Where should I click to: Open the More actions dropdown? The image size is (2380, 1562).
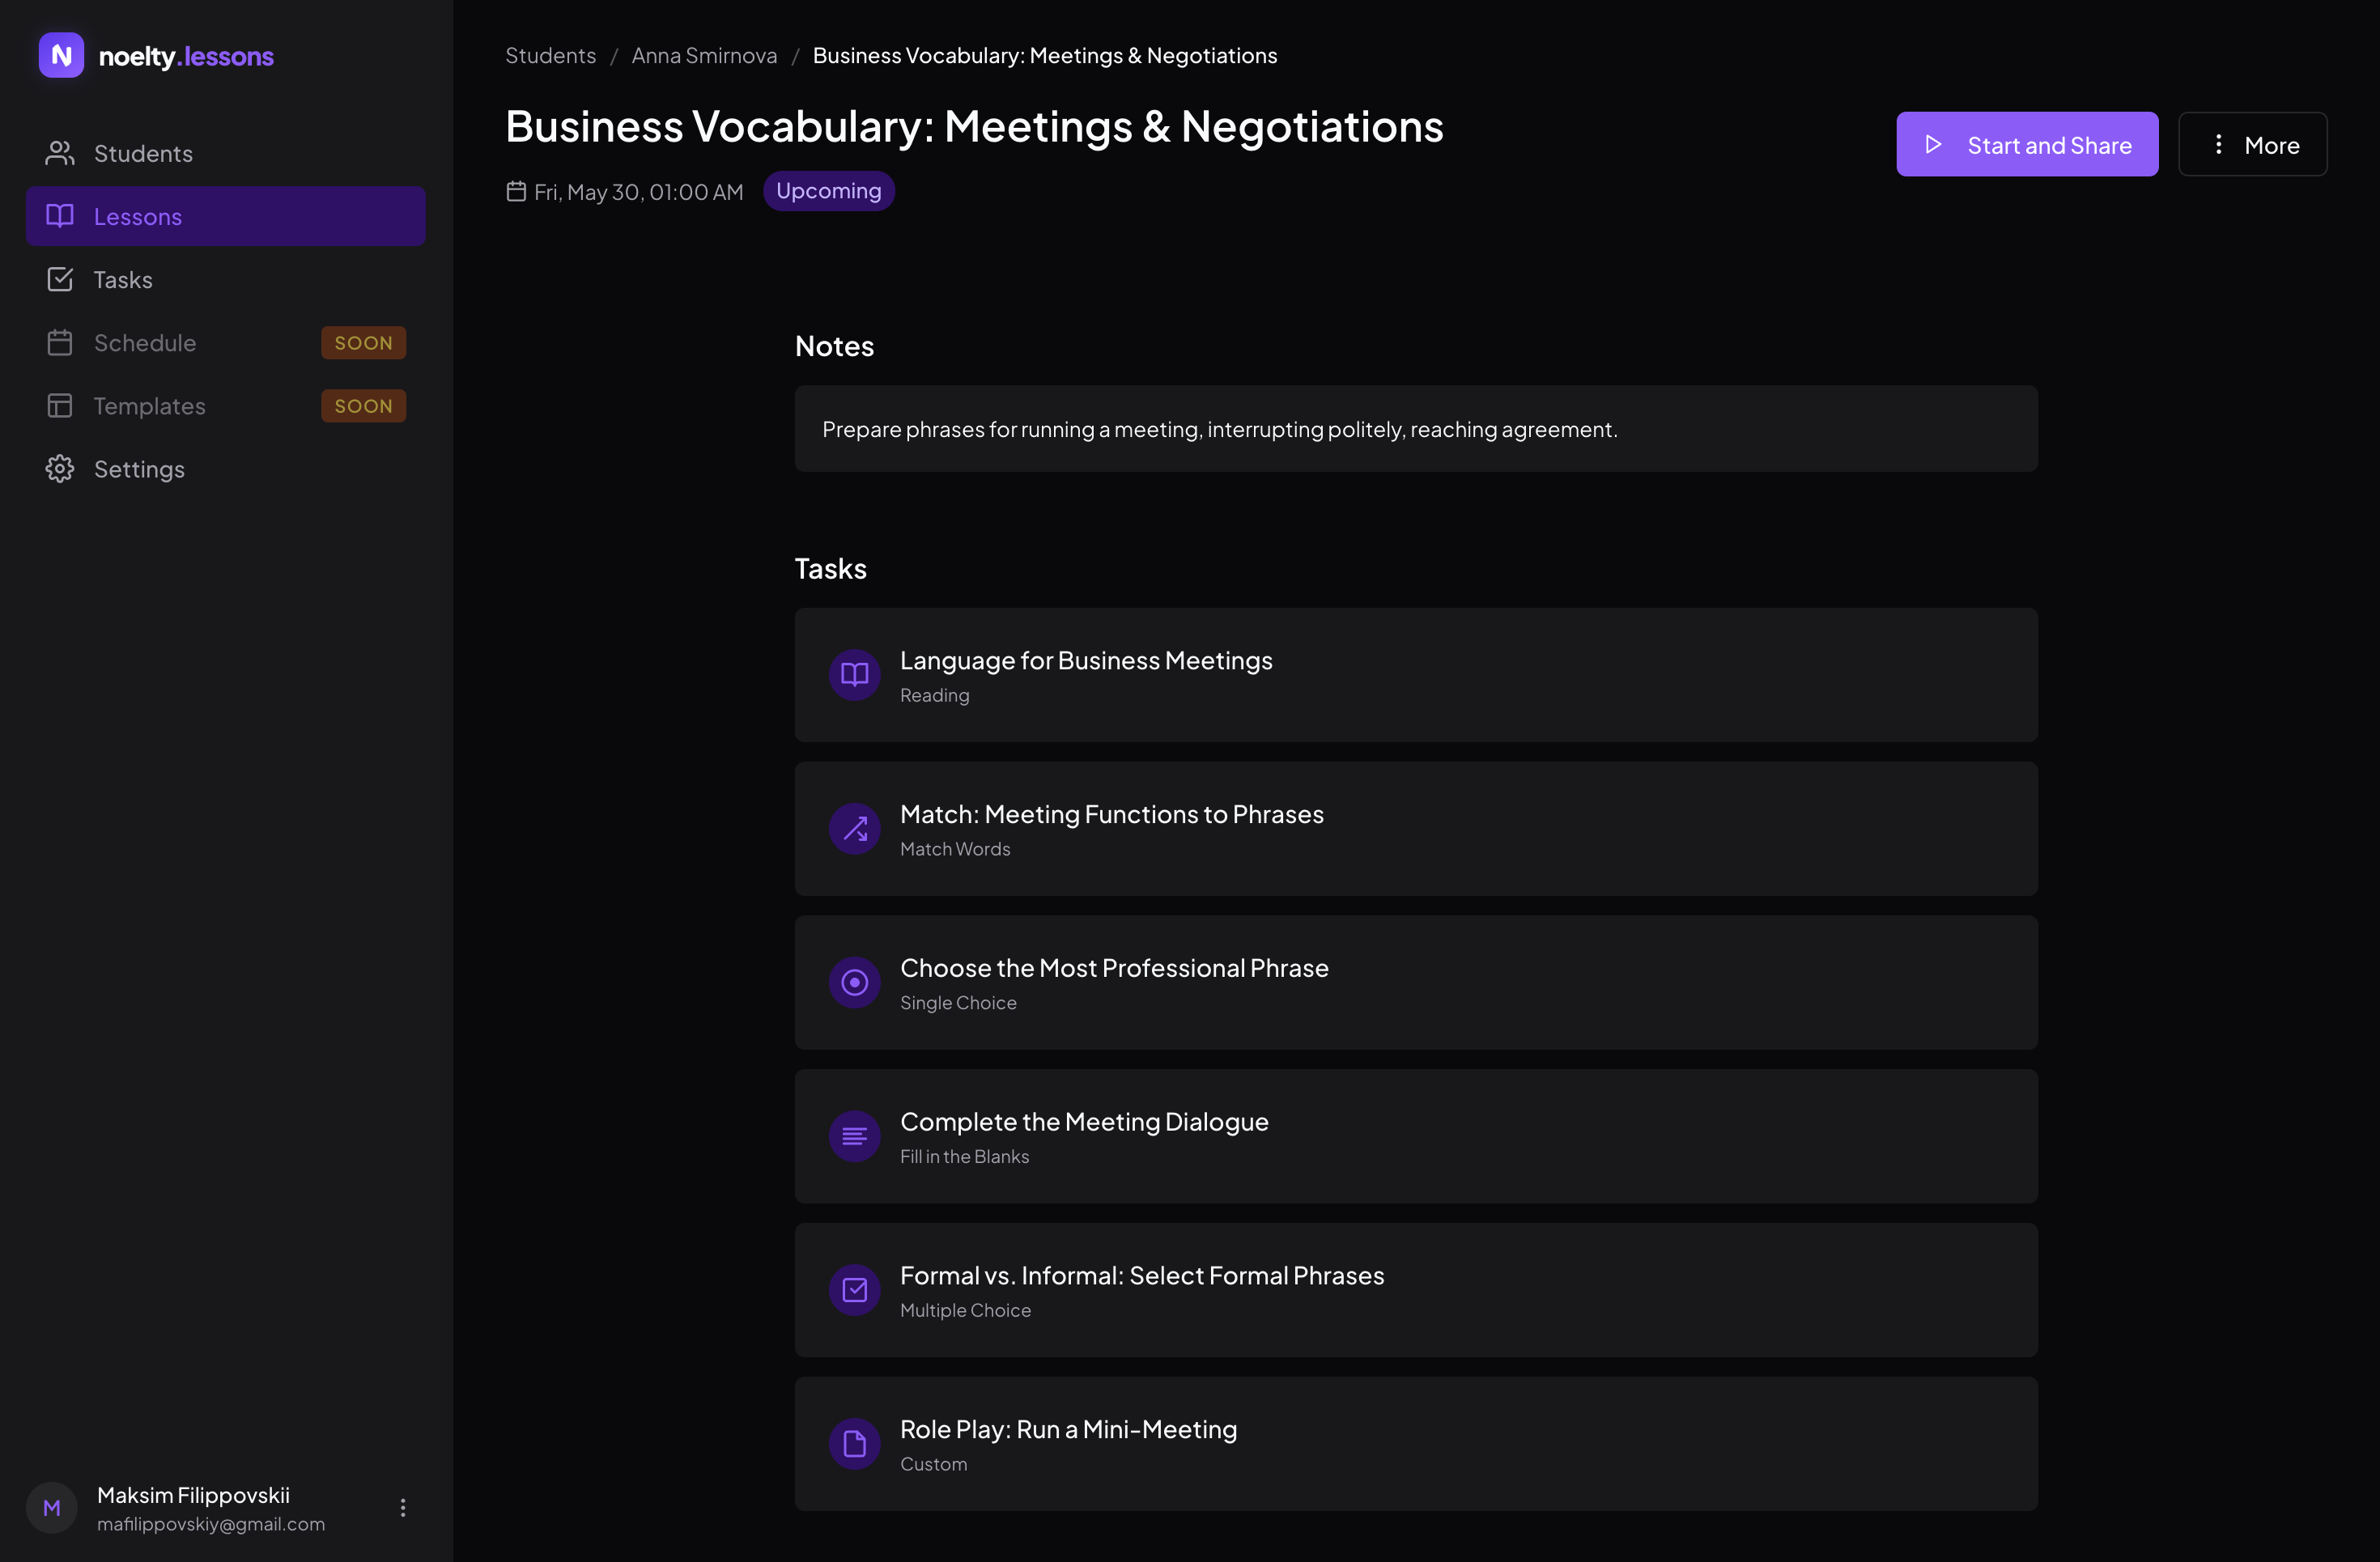[2252, 145]
